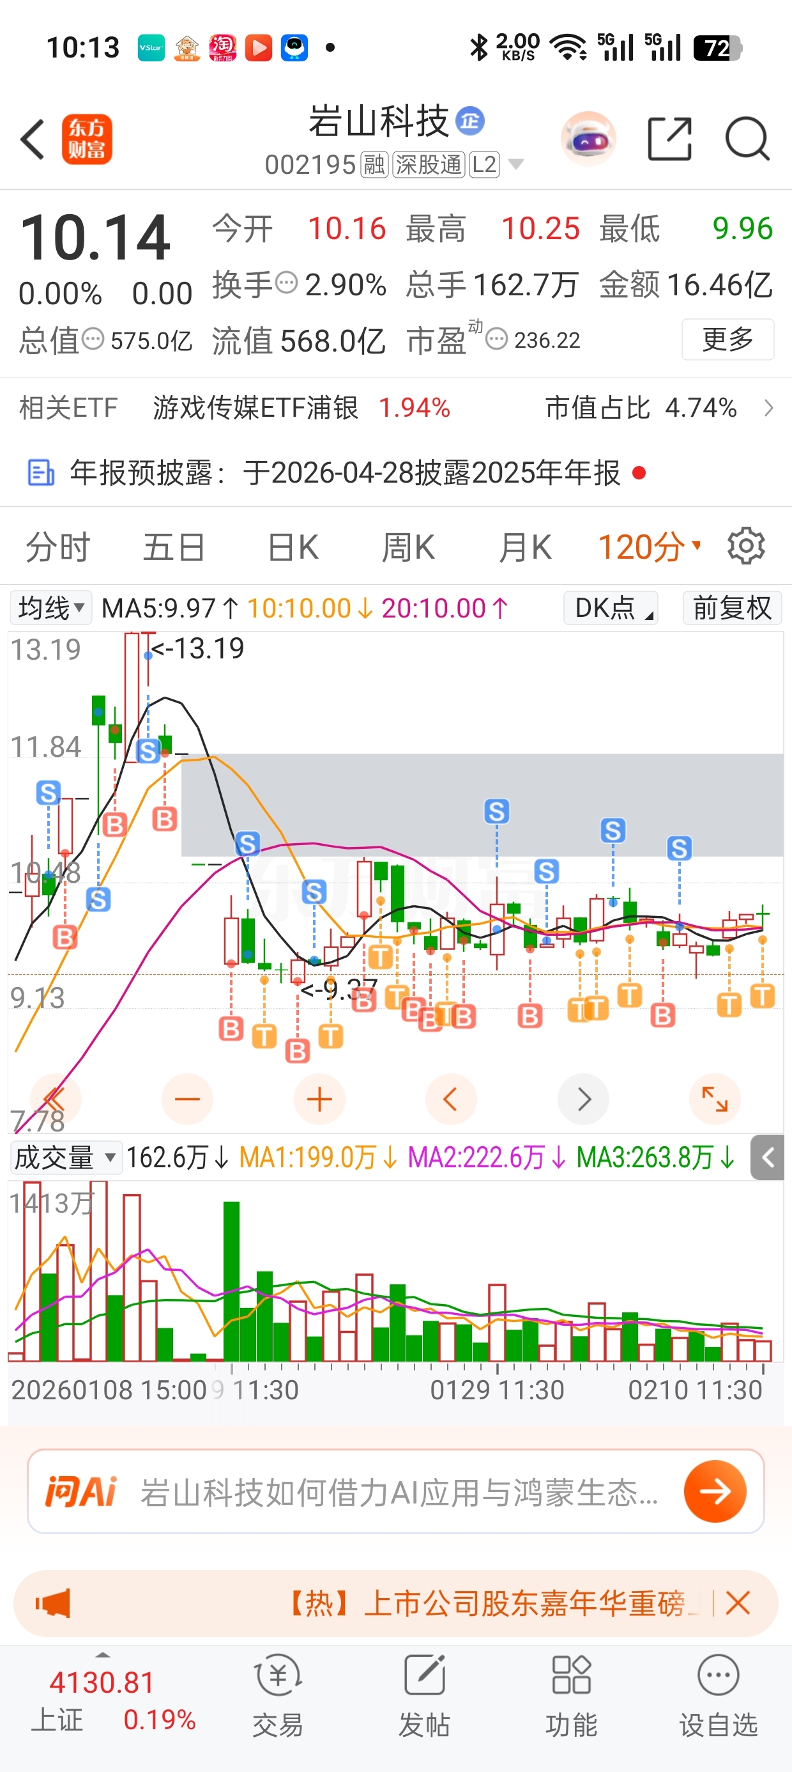
Task: Tap the S sell marker below 13.19 high
Action: [x=148, y=751]
